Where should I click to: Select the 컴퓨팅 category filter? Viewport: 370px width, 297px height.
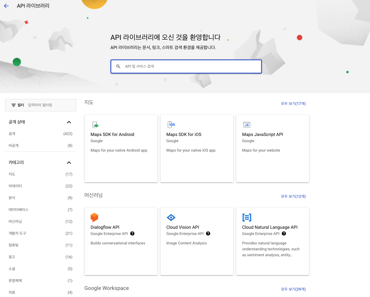[41, 245]
